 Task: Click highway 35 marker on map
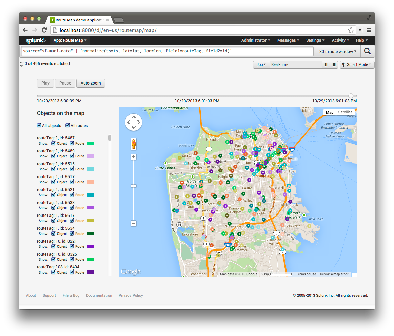(179, 225)
